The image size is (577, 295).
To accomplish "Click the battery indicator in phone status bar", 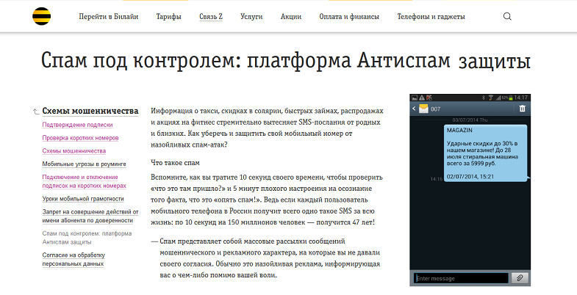I will (x=510, y=98).
